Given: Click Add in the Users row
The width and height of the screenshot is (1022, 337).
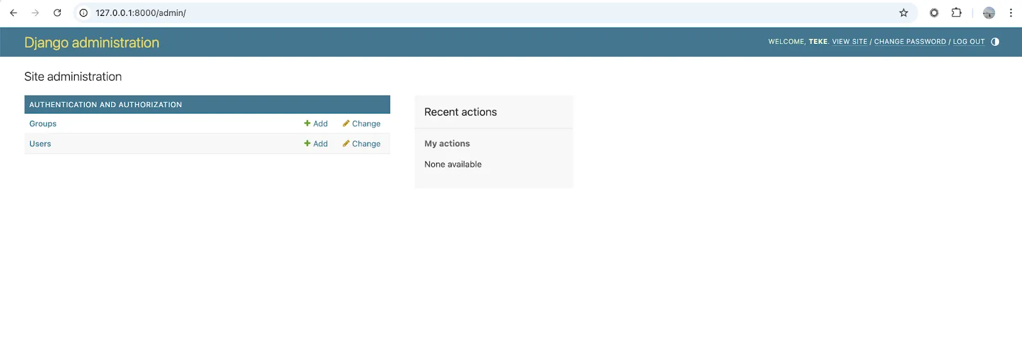Looking at the screenshot, I should click(316, 144).
